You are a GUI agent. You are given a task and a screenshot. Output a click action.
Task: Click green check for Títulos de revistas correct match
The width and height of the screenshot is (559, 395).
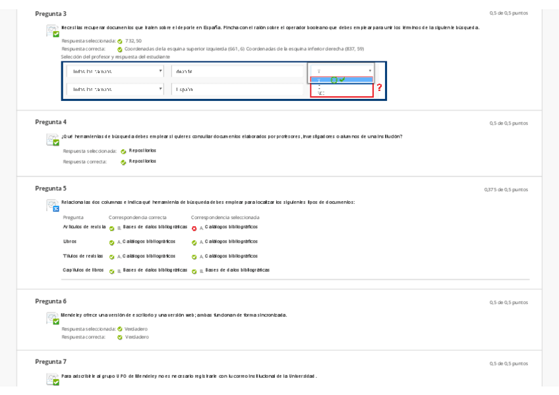pyautogui.click(x=112, y=257)
